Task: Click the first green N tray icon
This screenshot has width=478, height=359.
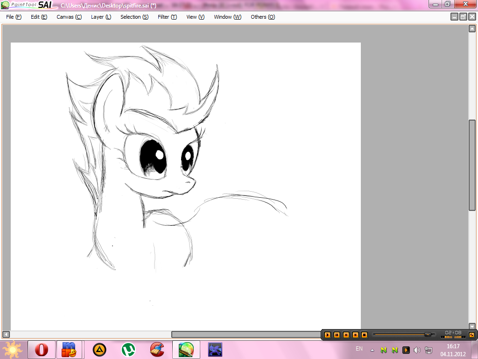Action: click(x=384, y=350)
